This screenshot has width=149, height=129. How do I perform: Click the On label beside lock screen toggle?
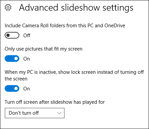[27, 89]
